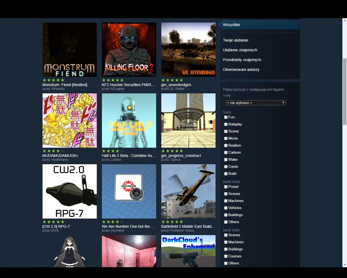Open the pink room map thumbnail
The height and width of the screenshot is (278, 347).
coord(129,251)
